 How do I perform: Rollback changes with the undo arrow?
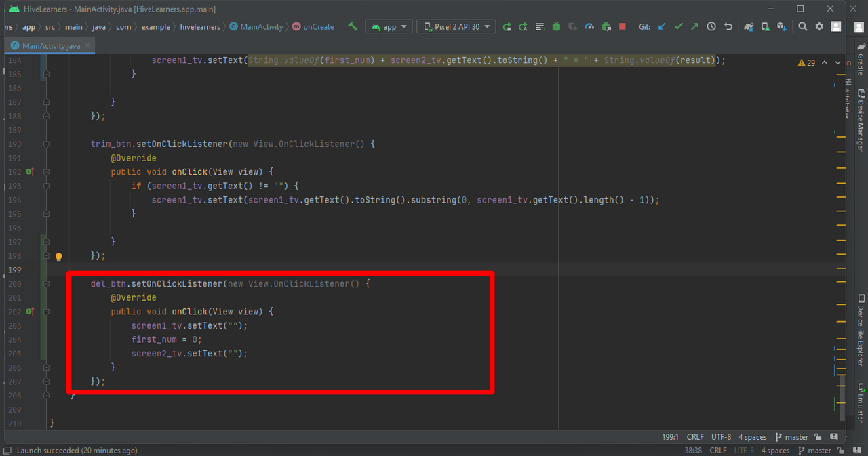pos(728,26)
